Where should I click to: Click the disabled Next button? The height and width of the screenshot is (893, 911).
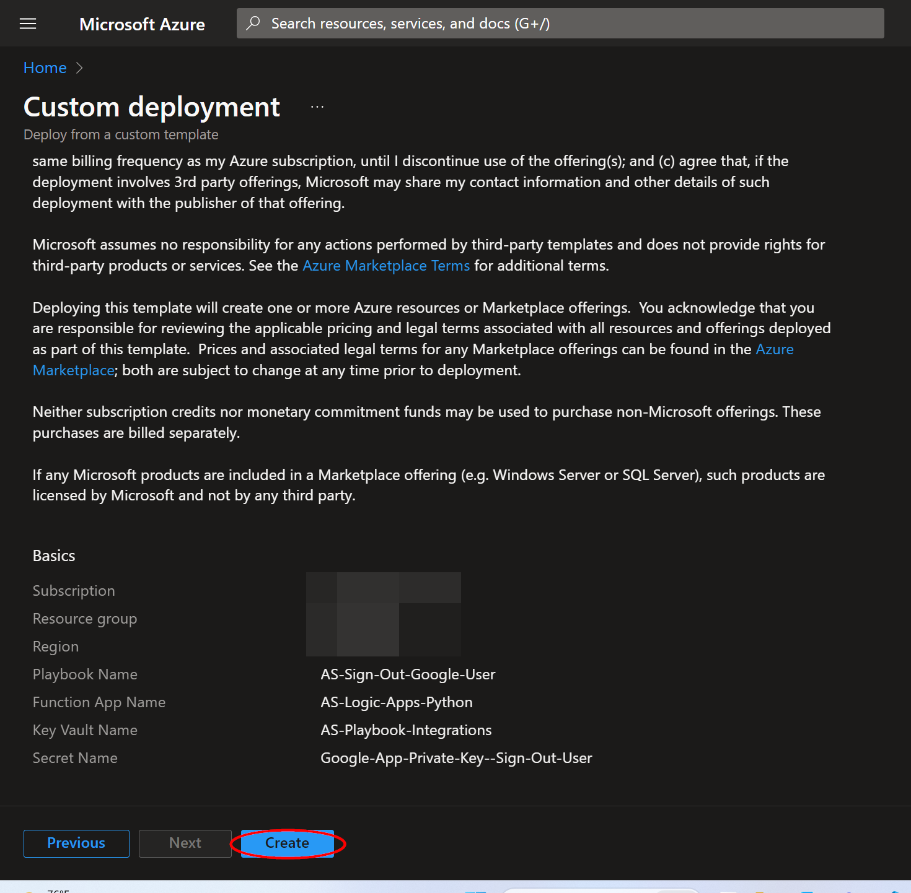(x=185, y=843)
